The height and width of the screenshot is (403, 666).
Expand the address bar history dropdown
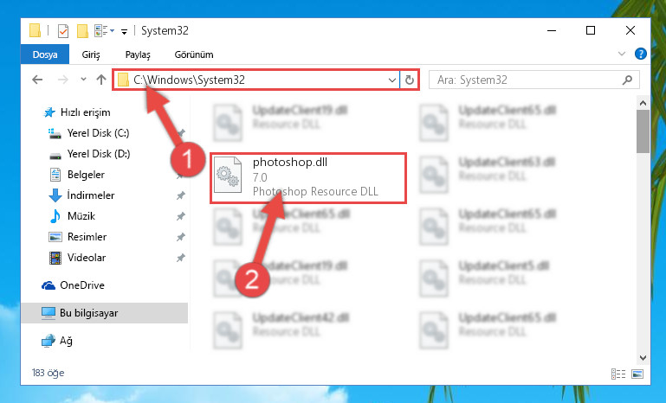click(392, 80)
